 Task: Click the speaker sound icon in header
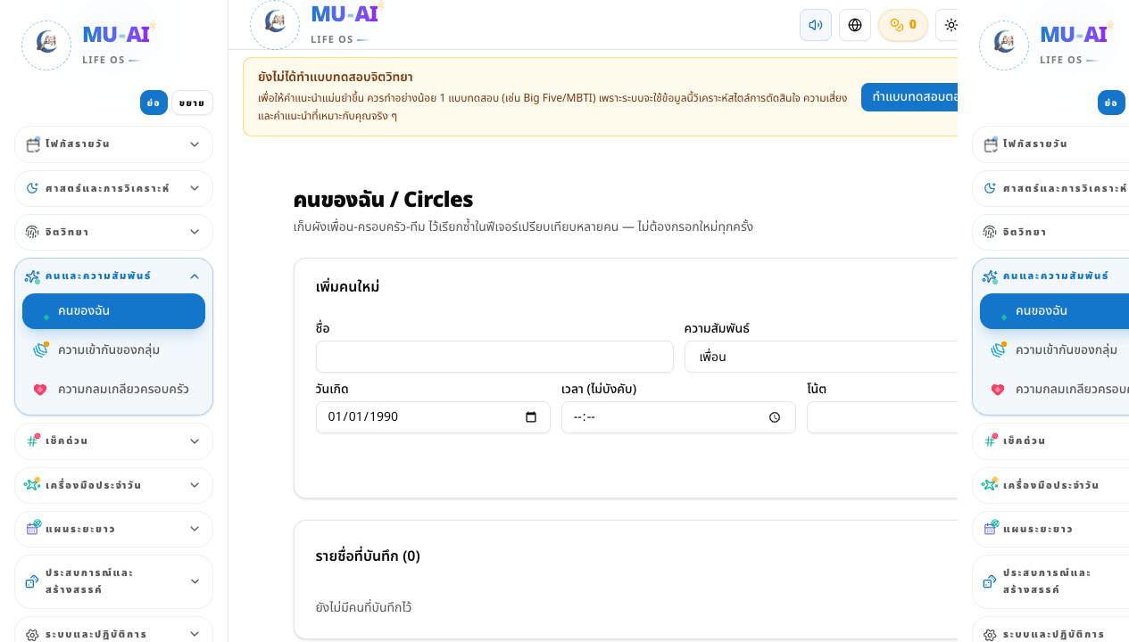pos(815,25)
